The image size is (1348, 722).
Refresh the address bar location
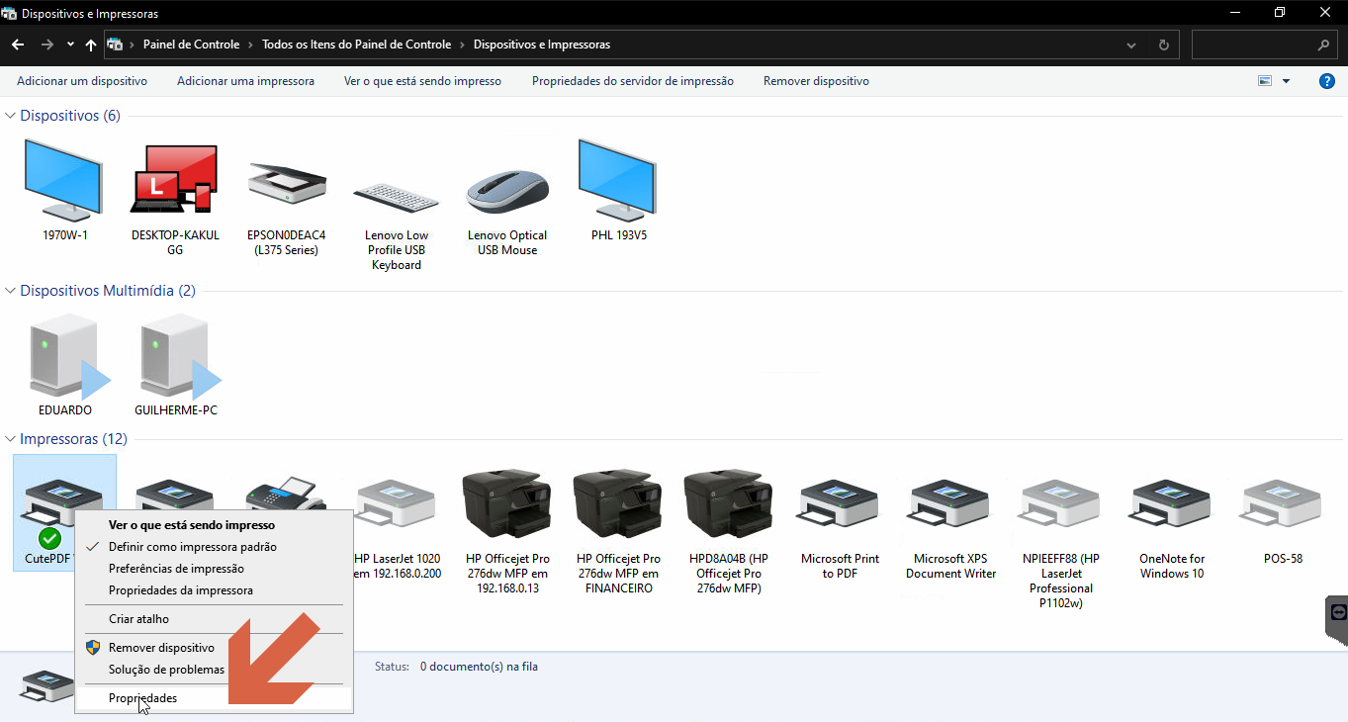click(x=1163, y=45)
